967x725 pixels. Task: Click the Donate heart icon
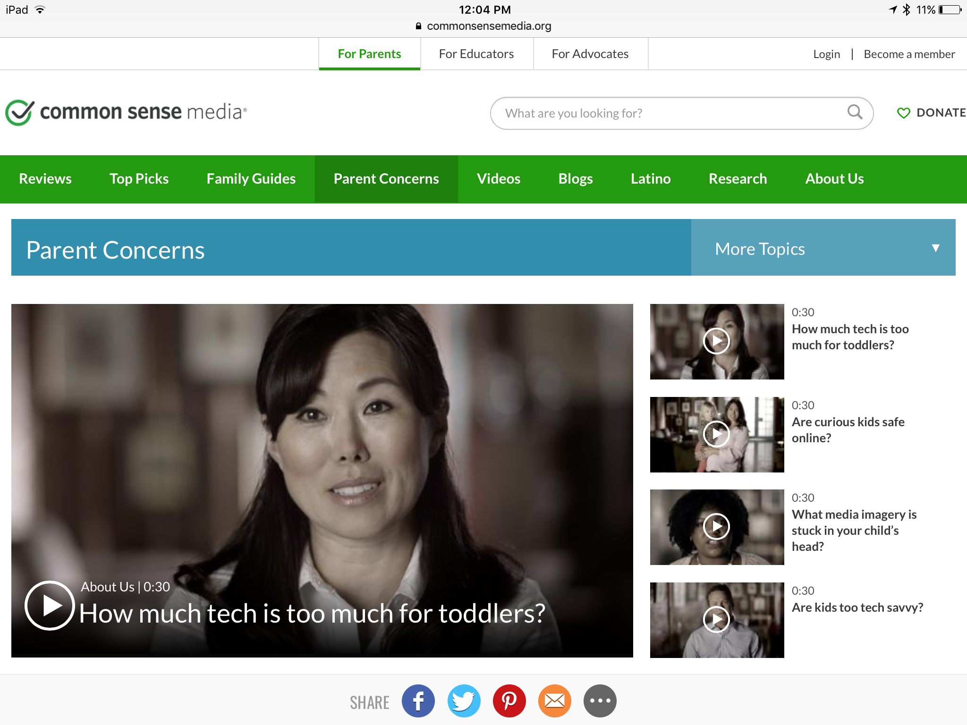pyautogui.click(x=903, y=113)
